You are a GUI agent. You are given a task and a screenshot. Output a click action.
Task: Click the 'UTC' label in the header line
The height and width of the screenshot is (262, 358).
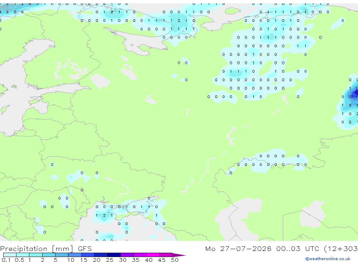pos(312,248)
